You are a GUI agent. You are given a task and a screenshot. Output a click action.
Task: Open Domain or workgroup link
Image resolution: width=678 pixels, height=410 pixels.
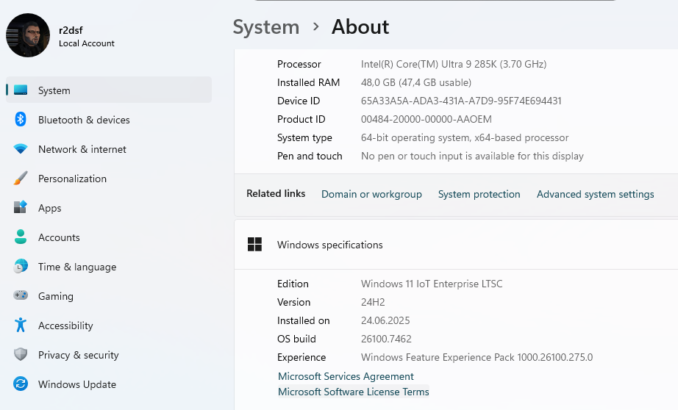click(371, 194)
